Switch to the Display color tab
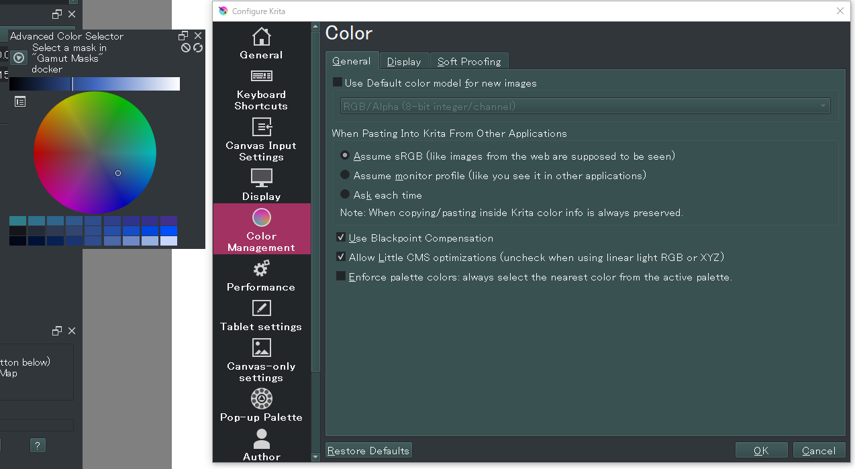Image resolution: width=855 pixels, height=469 pixels. (404, 62)
